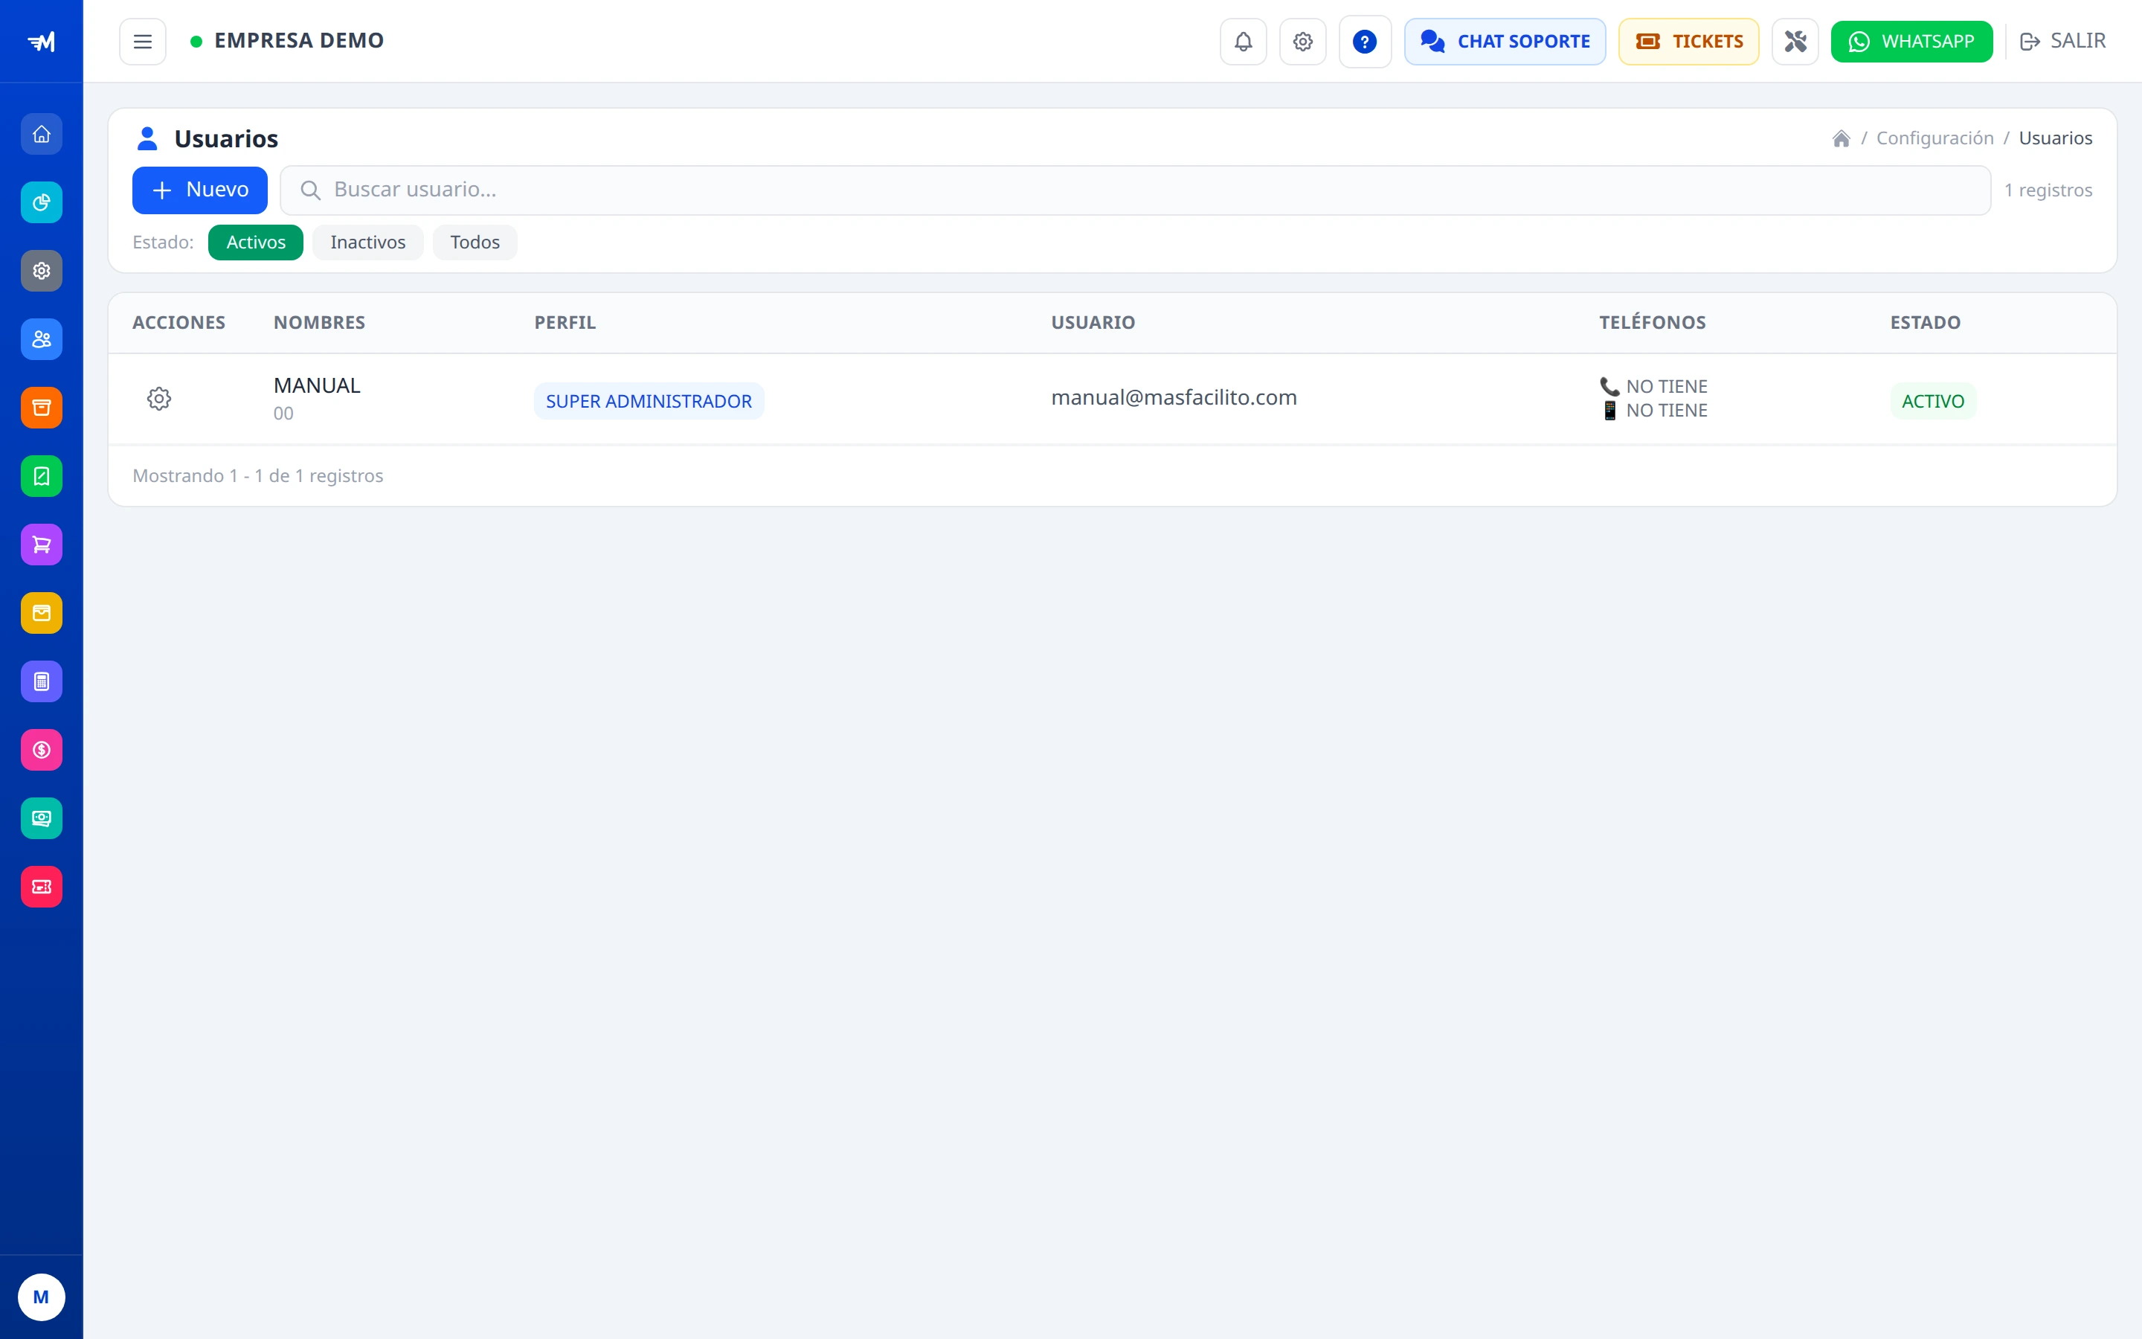This screenshot has height=1339, width=2142.
Task: Click the ACTIVO status badge
Action: pos(1932,401)
